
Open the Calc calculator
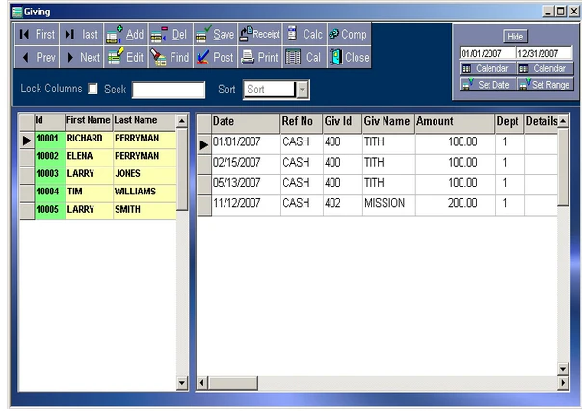point(304,35)
